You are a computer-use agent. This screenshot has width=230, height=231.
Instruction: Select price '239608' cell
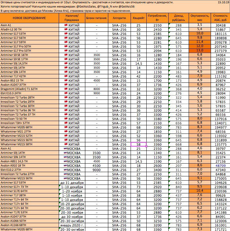(220, 187)
